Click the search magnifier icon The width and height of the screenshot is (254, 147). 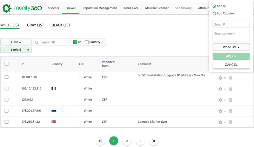(x=37, y=42)
